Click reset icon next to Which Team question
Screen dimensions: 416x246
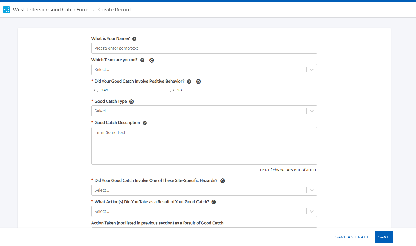(151, 60)
